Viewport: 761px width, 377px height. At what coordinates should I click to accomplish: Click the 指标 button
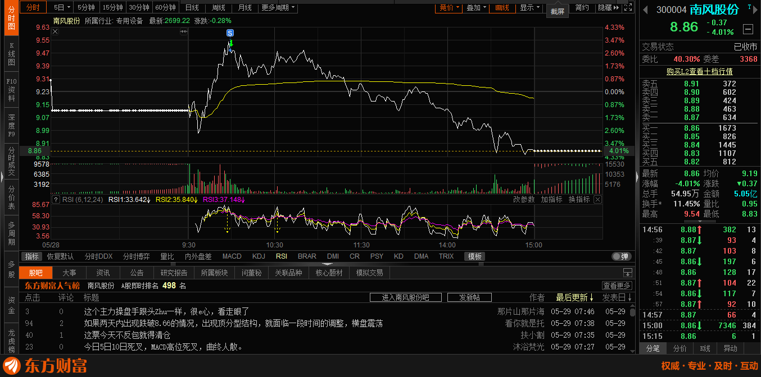(x=32, y=256)
